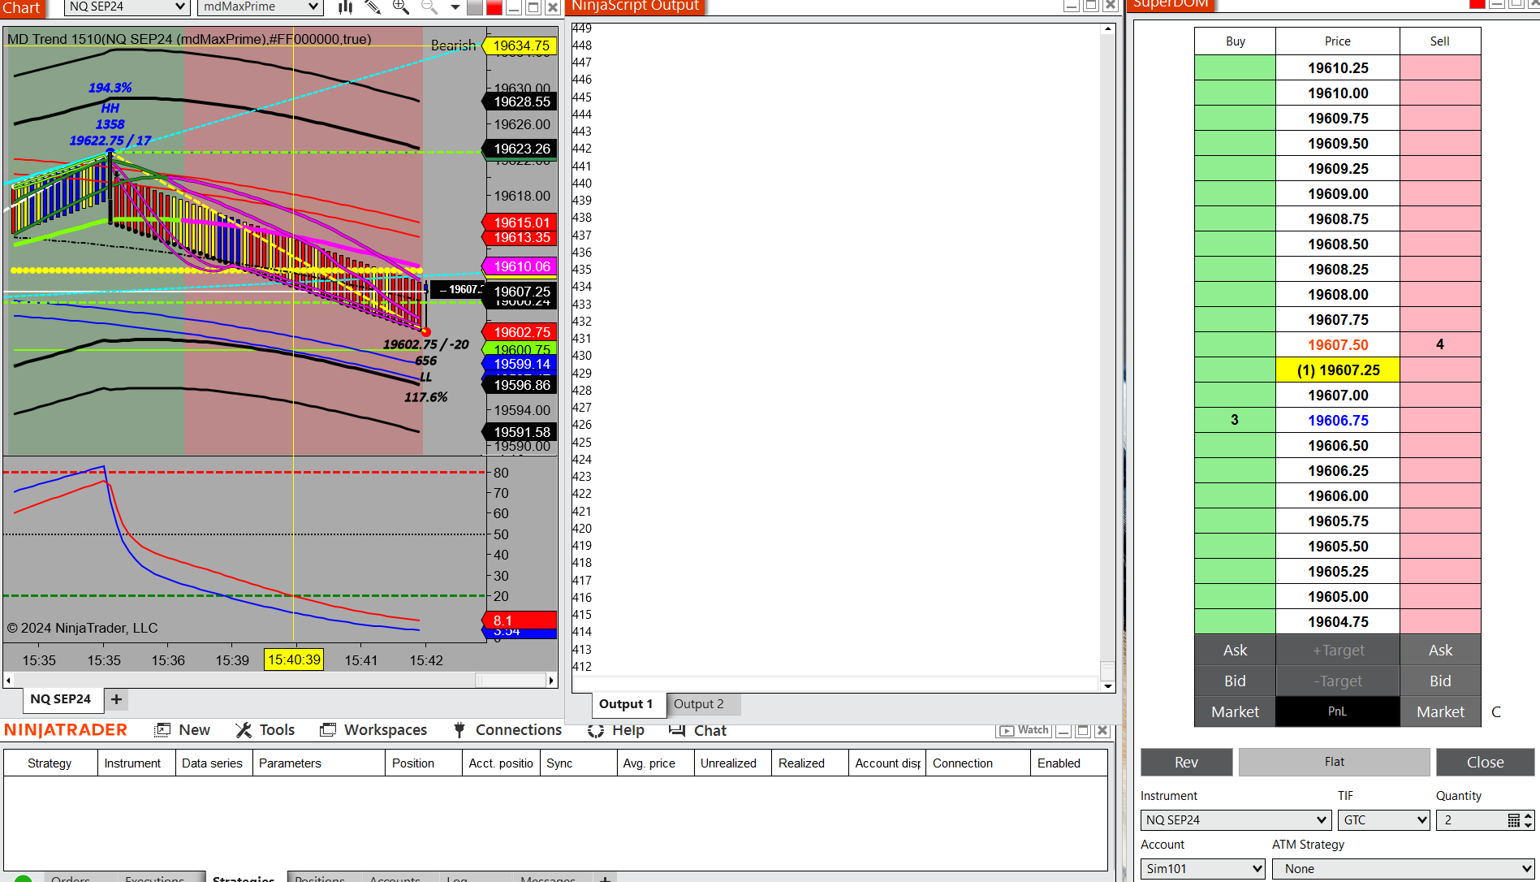
Task: Click the red link button in SuperDOM title
Action: click(x=1477, y=4)
